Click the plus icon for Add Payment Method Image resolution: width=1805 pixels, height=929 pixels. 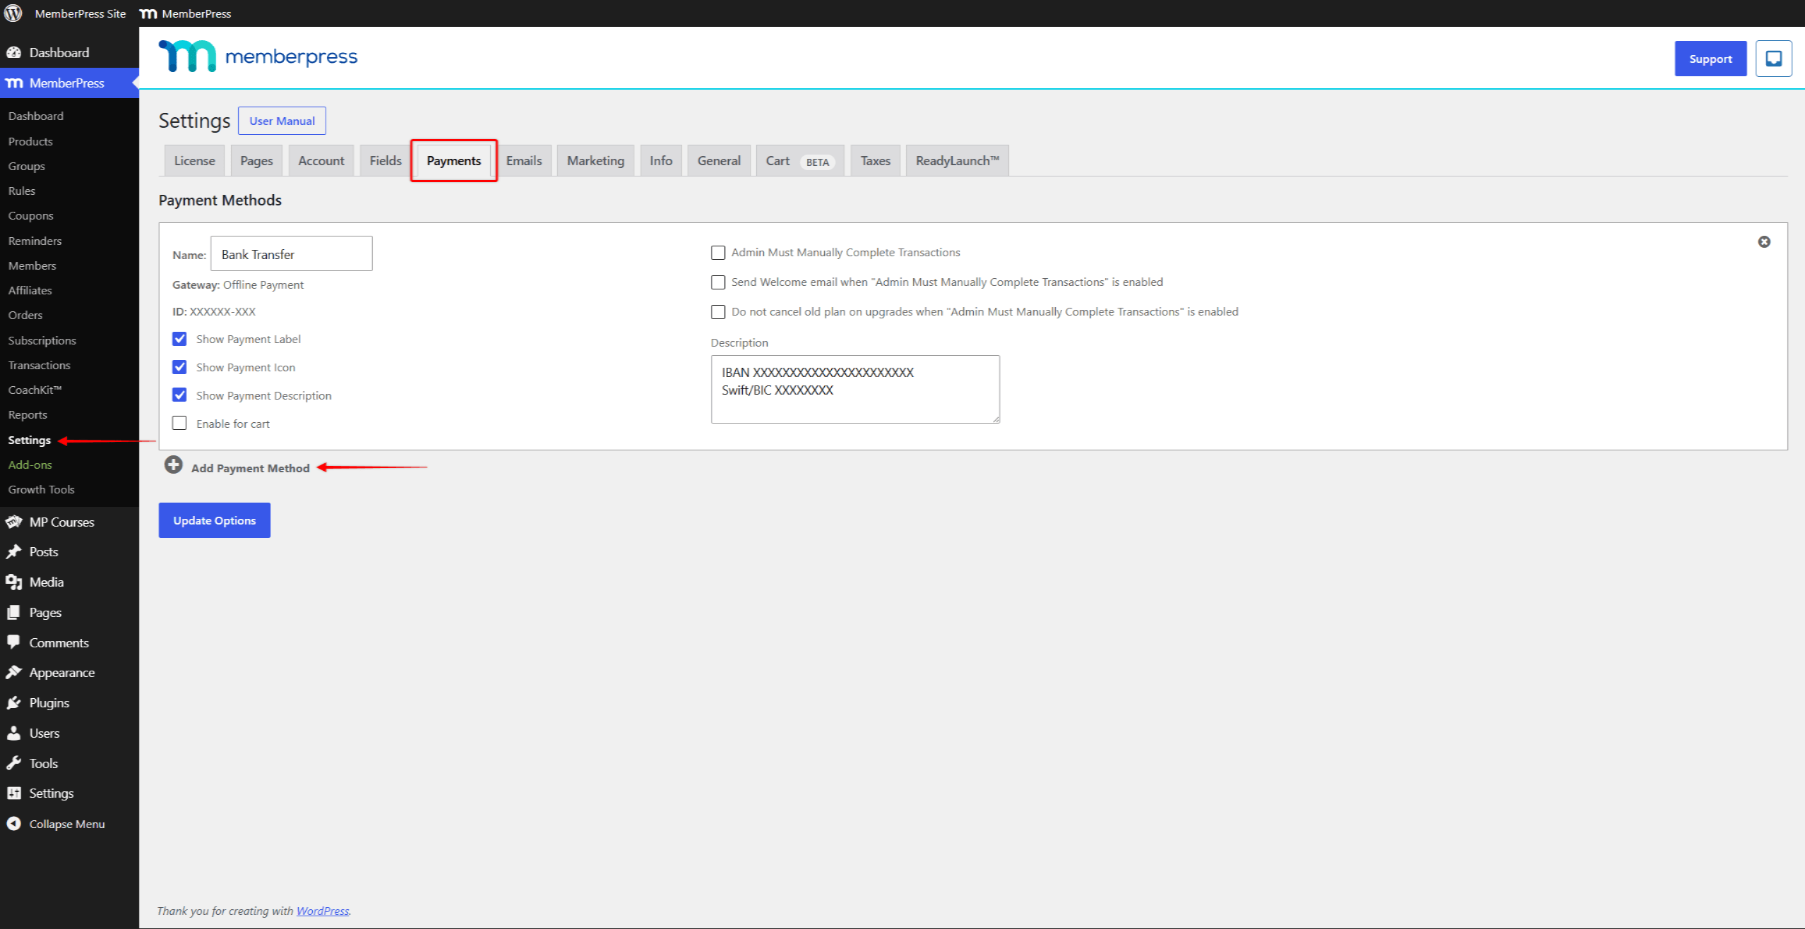pos(173,465)
